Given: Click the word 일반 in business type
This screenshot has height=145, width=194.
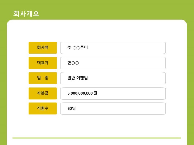Looking at the screenshot, I should (71, 78).
